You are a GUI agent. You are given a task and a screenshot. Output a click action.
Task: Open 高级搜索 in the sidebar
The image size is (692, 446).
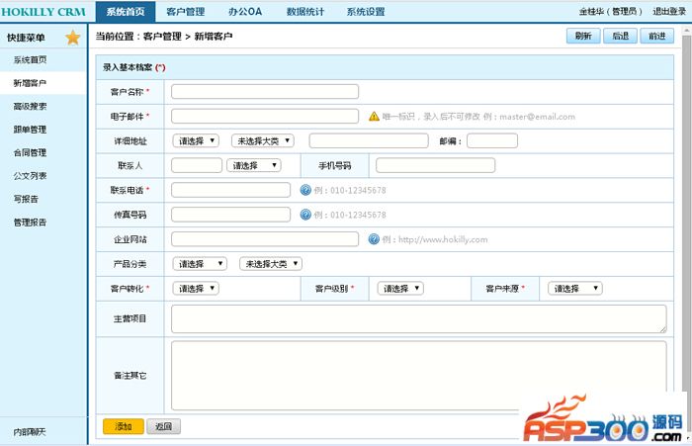pos(30,106)
